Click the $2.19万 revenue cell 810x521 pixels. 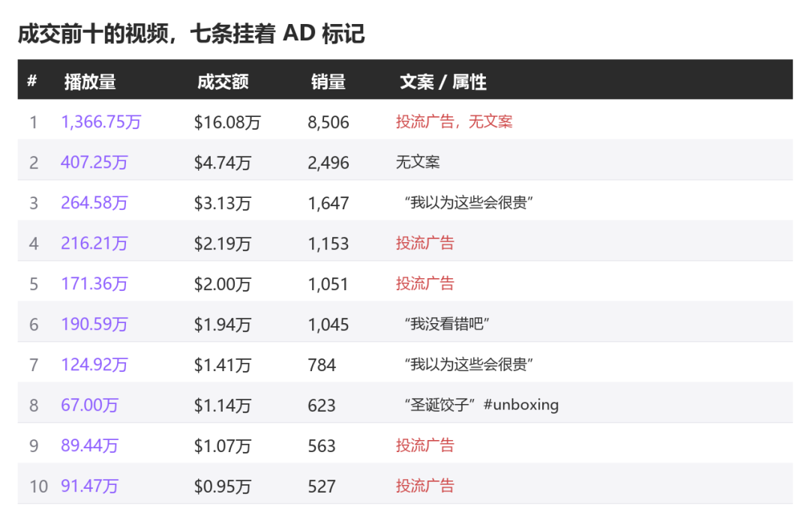coord(223,244)
